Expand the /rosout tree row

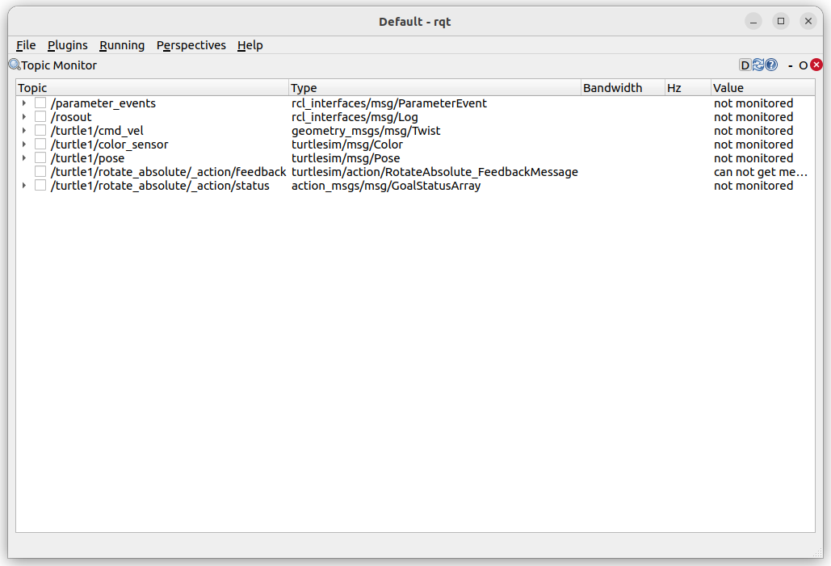point(24,116)
